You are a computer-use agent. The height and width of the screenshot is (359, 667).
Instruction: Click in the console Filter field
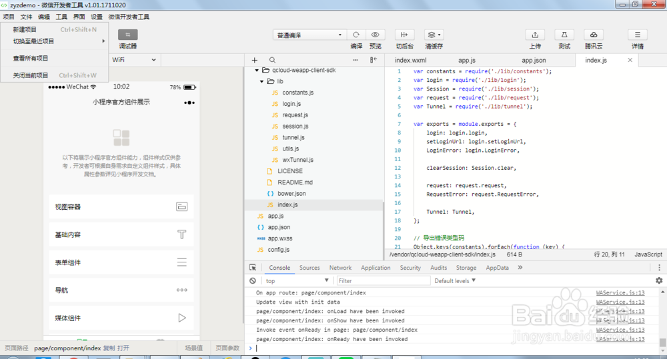pos(384,281)
